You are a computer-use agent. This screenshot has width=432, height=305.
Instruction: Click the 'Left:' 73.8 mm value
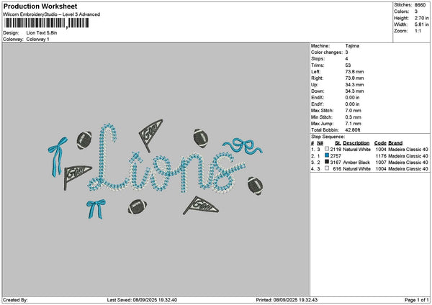point(354,71)
